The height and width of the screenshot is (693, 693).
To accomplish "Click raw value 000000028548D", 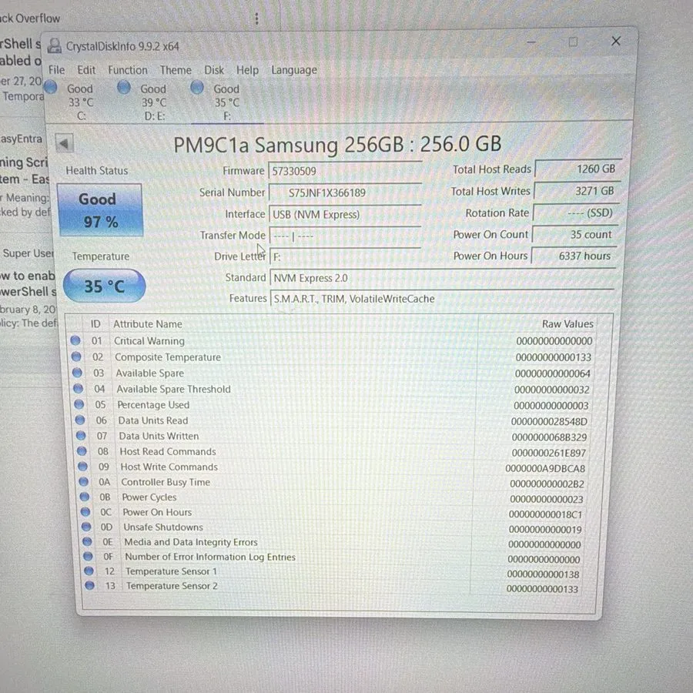I will 549,422.
